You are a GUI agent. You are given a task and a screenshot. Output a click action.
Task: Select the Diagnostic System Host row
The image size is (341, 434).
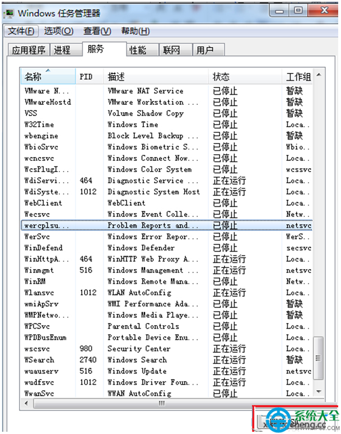[x=167, y=192]
